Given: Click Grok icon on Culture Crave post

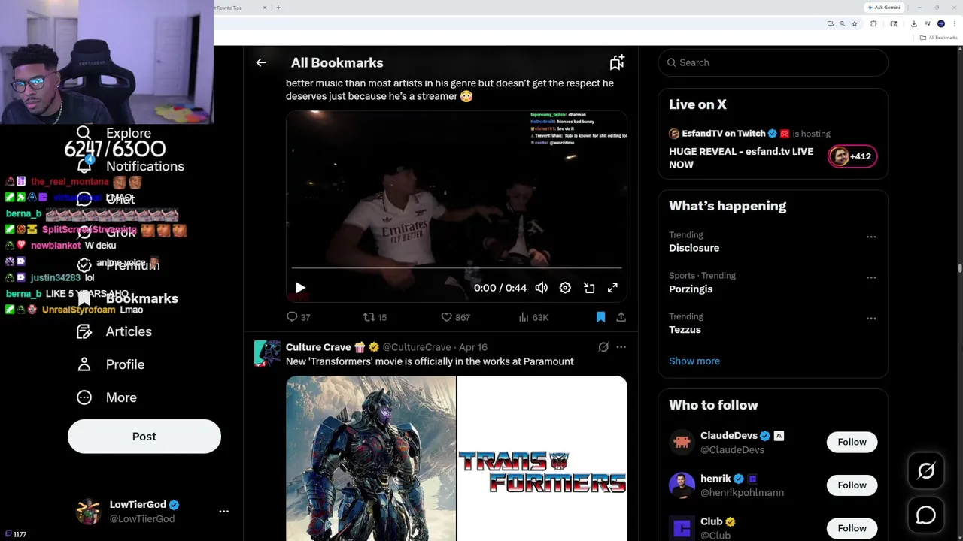Looking at the screenshot, I should (x=603, y=347).
